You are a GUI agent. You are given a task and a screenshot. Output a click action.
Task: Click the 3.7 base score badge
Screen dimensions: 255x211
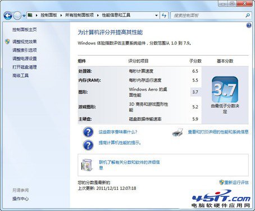tap(225, 89)
